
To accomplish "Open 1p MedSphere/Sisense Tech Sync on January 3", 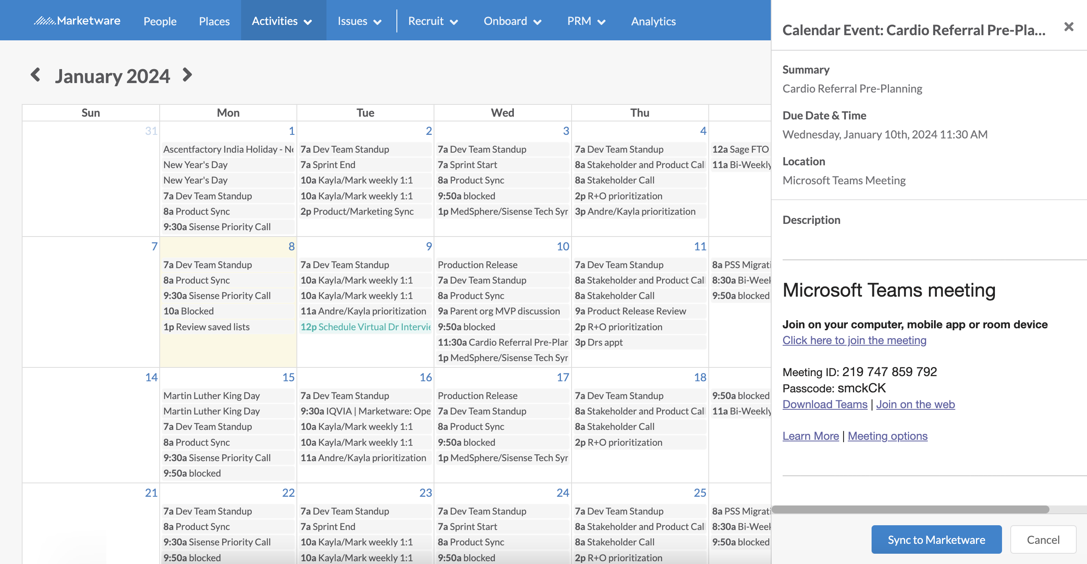I will tap(502, 212).
